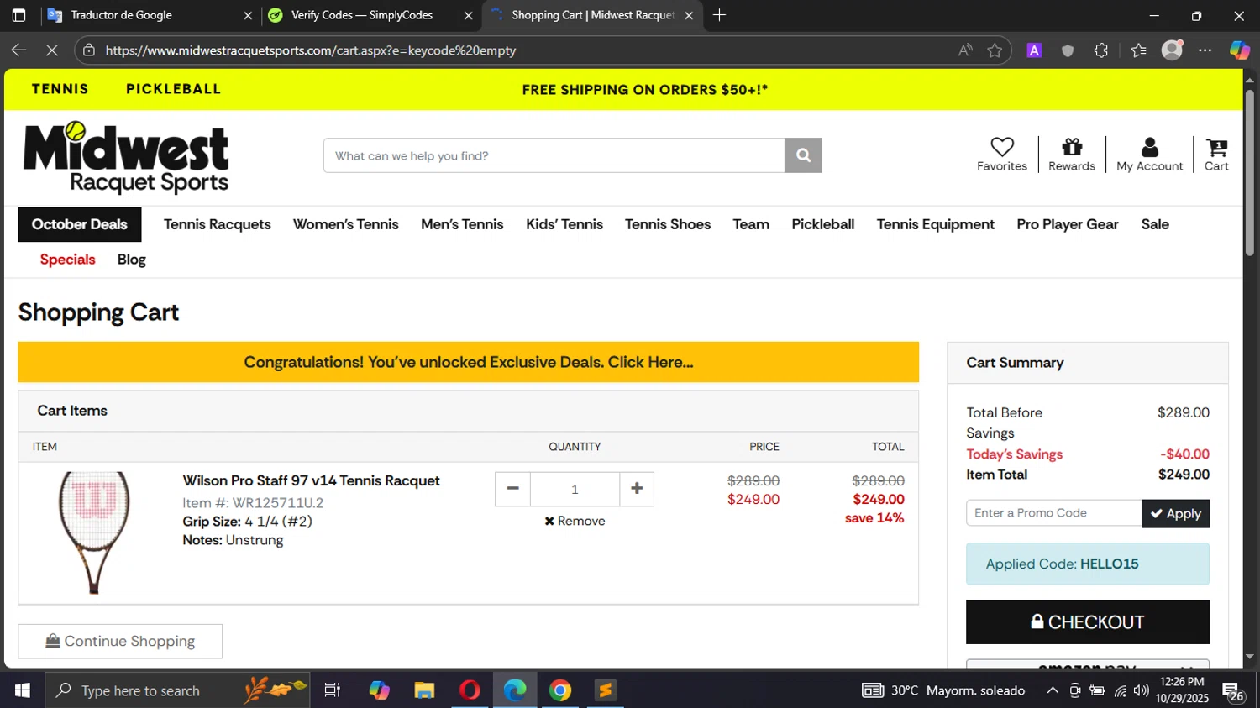This screenshot has width=1260, height=708.
Task: Close the Shopping Cart tab
Action: [689, 15]
